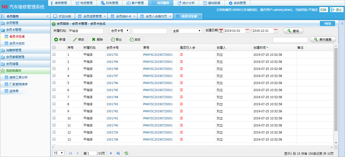Close the 会员卡生成 tab
The height and width of the screenshot is (157, 345).
point(200,16)
